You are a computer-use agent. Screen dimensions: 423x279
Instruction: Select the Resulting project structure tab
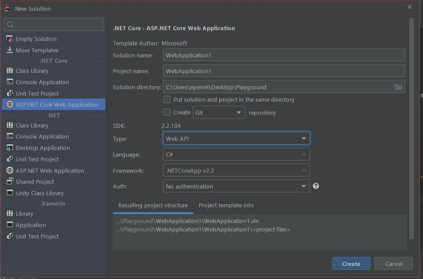tap(153, 205)
